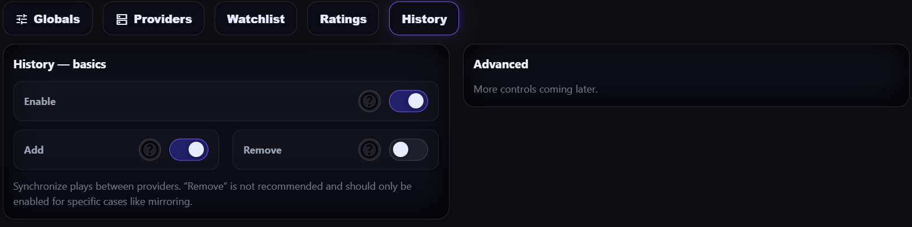Click the Add option label
912x227 pixels.
[x=34, y=150]
